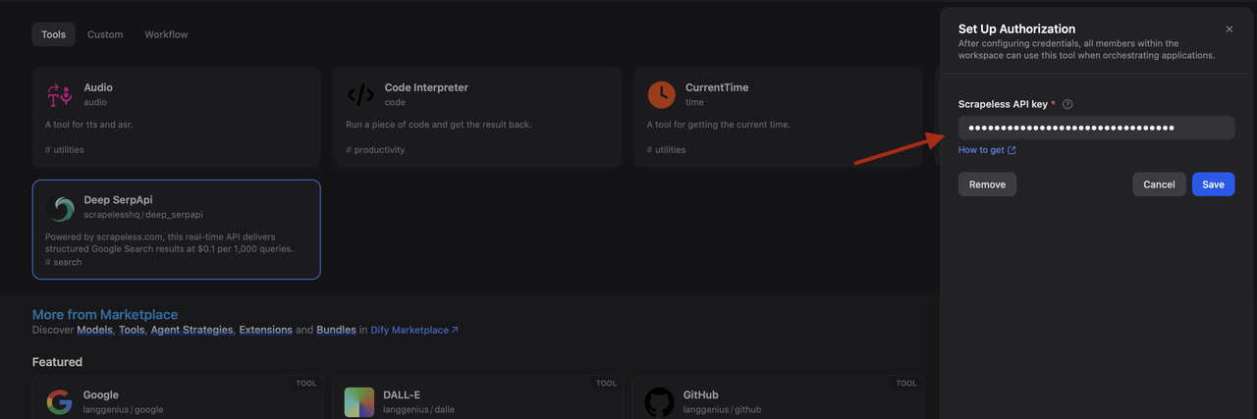
Task: Click the '# productivity' tag text
Action: pyautogui.click(x=375, y=150)
